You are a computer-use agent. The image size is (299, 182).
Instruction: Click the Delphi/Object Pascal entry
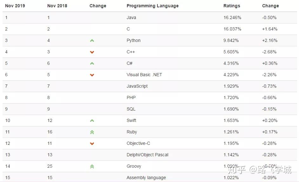coord(147,155)
